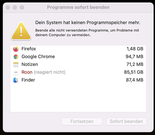Viewport: 155px width, 135px height.
Task: Click the reagiert nicht status text
Action: tap(50, 72)
